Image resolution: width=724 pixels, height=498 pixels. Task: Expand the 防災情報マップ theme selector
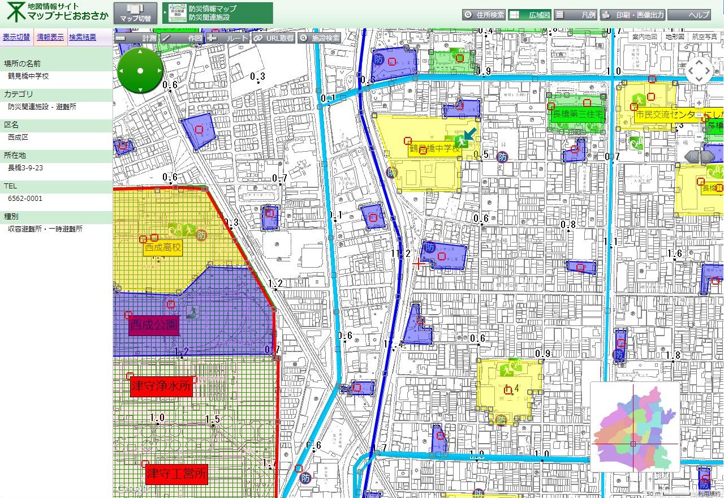[218, 13]
